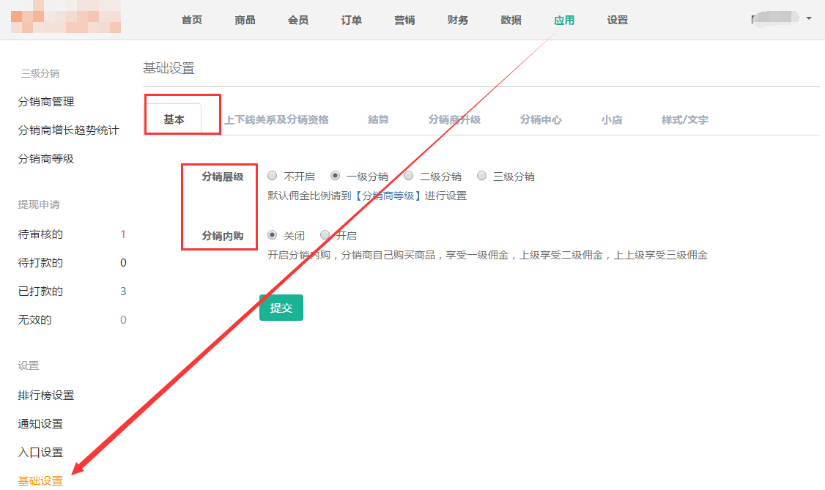Switch to the 分销商升级 tab
Screen dimensions: 825x490
point(454,119)
